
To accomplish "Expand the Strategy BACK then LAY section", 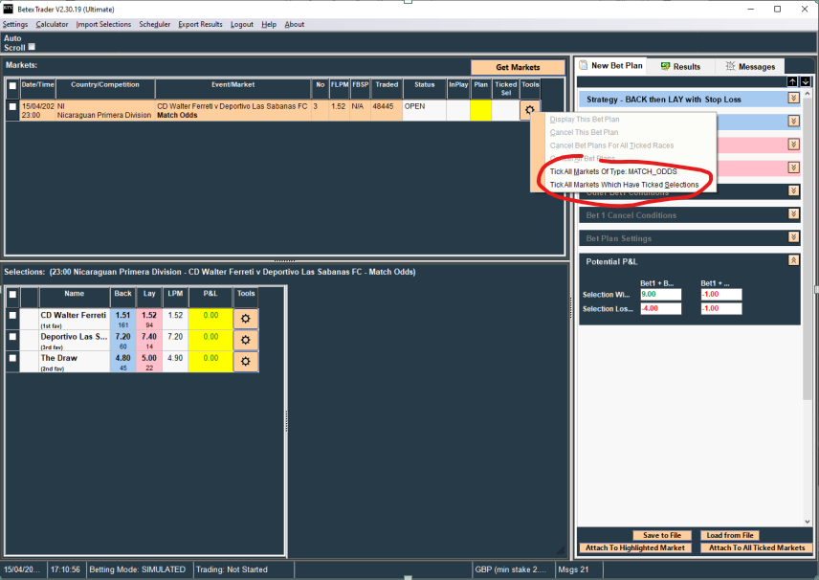I will point(793,99).
